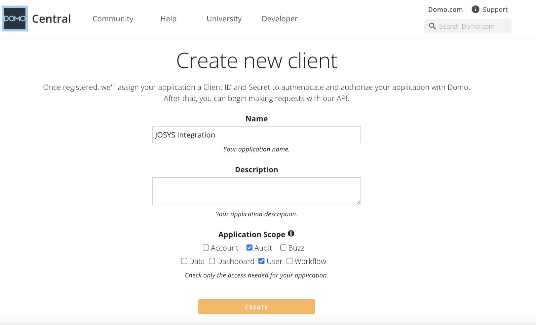Tick the Buzz scope checkbox
Viewport: 536px width, 325px height.
tap(283, 248)
